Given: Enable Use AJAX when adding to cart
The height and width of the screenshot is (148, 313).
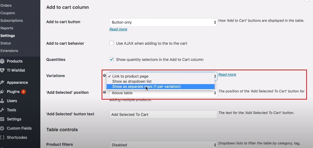Looking at the screenshot, I should click(x=112, y=43).
